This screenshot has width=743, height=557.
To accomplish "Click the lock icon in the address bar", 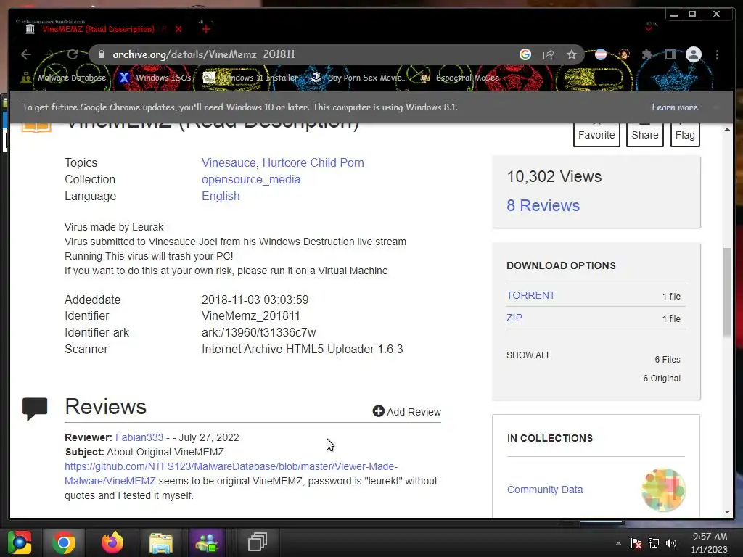I will (101, 54).
